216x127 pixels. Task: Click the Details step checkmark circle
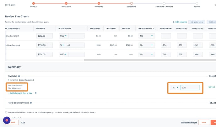[x=33, y=3]
